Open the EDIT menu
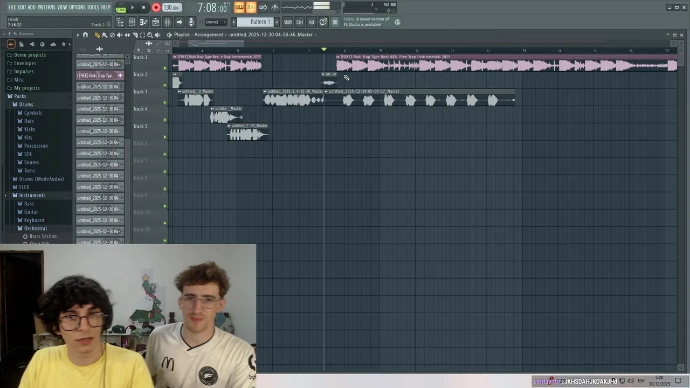This screenshot has width=690, height=388. point(22,8)
